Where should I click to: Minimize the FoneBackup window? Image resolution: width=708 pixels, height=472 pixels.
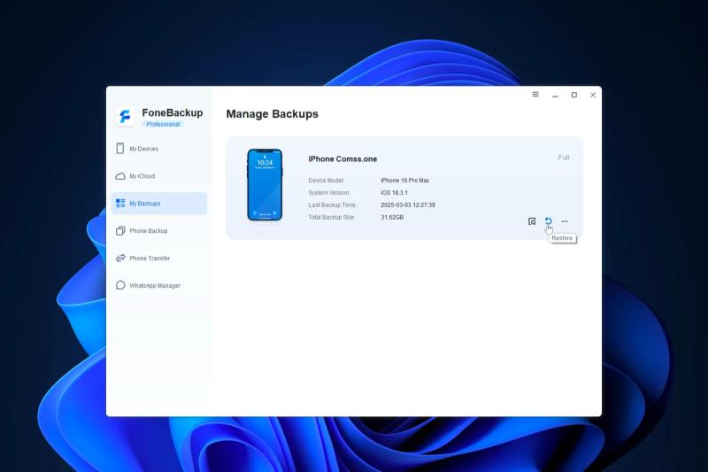pos(555,96)
